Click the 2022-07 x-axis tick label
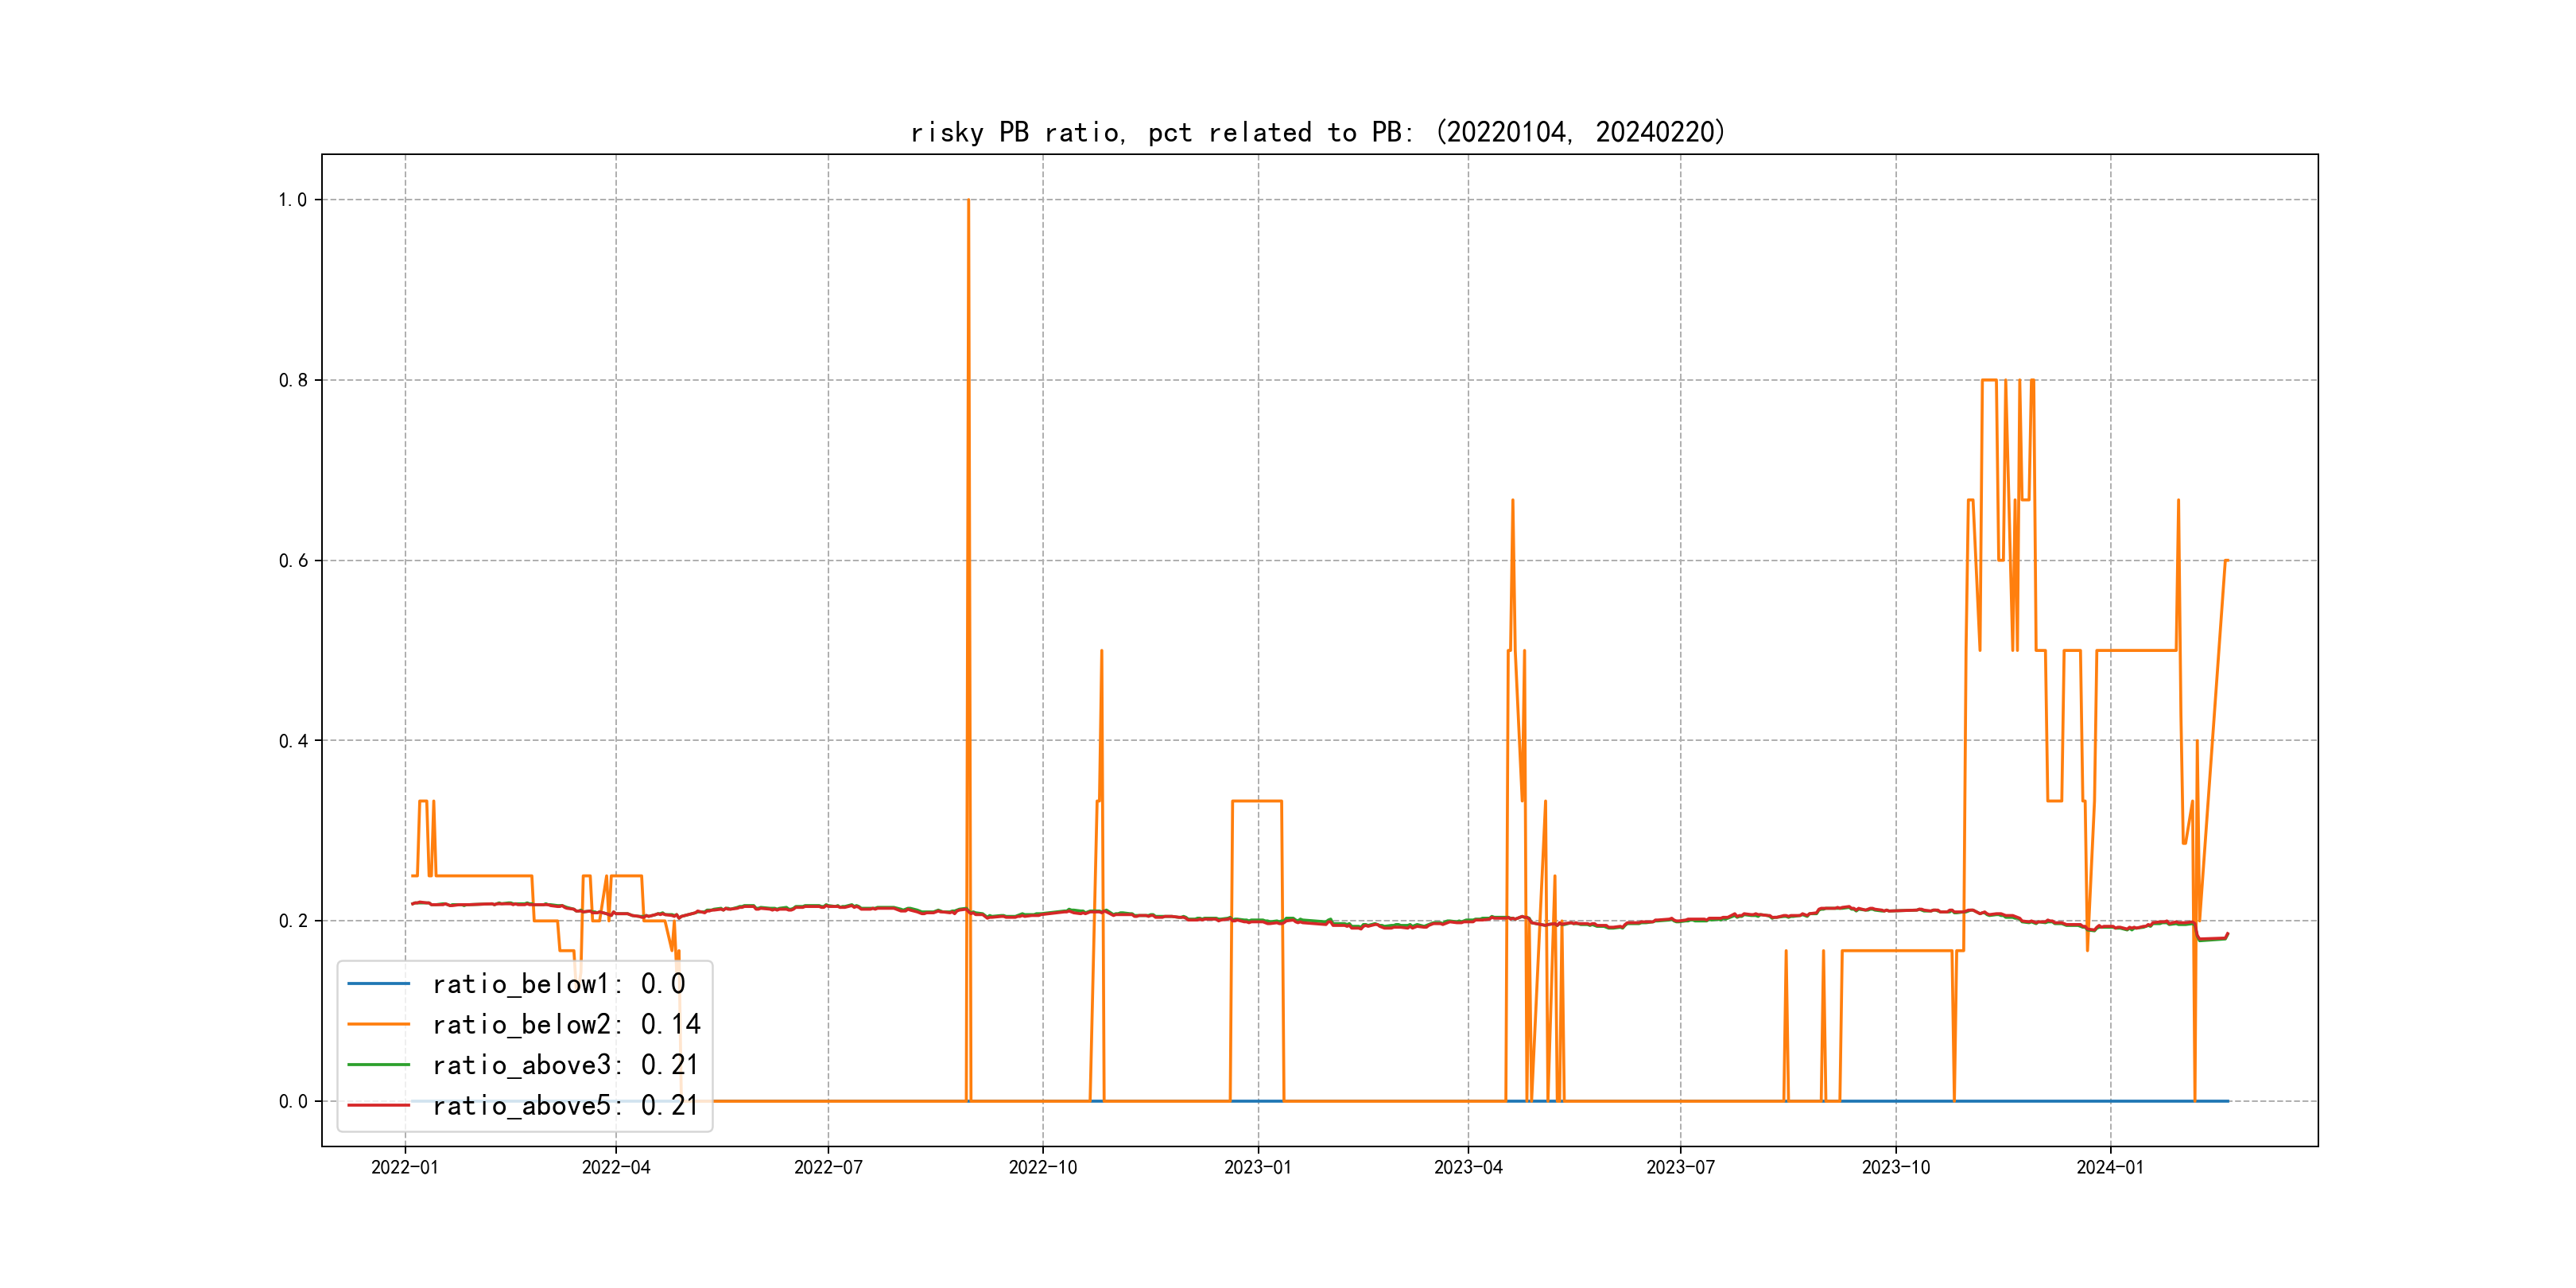The width and height of the screenshot is (2576, 1288). point(828,1167)
